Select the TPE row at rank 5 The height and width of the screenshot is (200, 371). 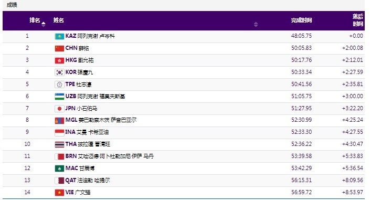[184, 85]
